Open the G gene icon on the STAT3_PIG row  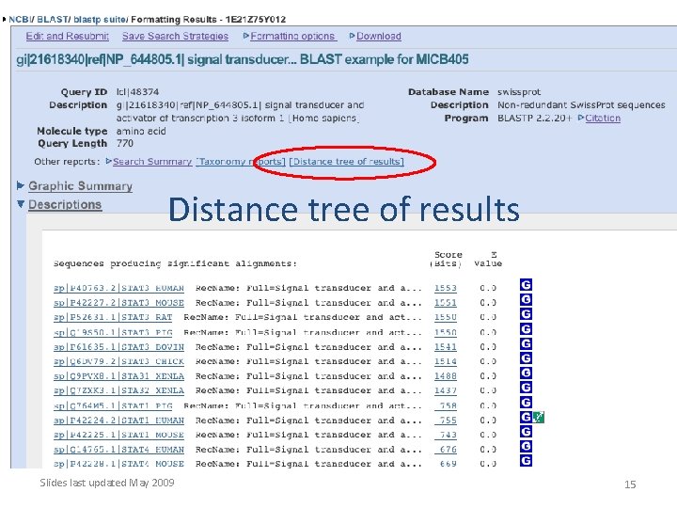click(526, 328)
